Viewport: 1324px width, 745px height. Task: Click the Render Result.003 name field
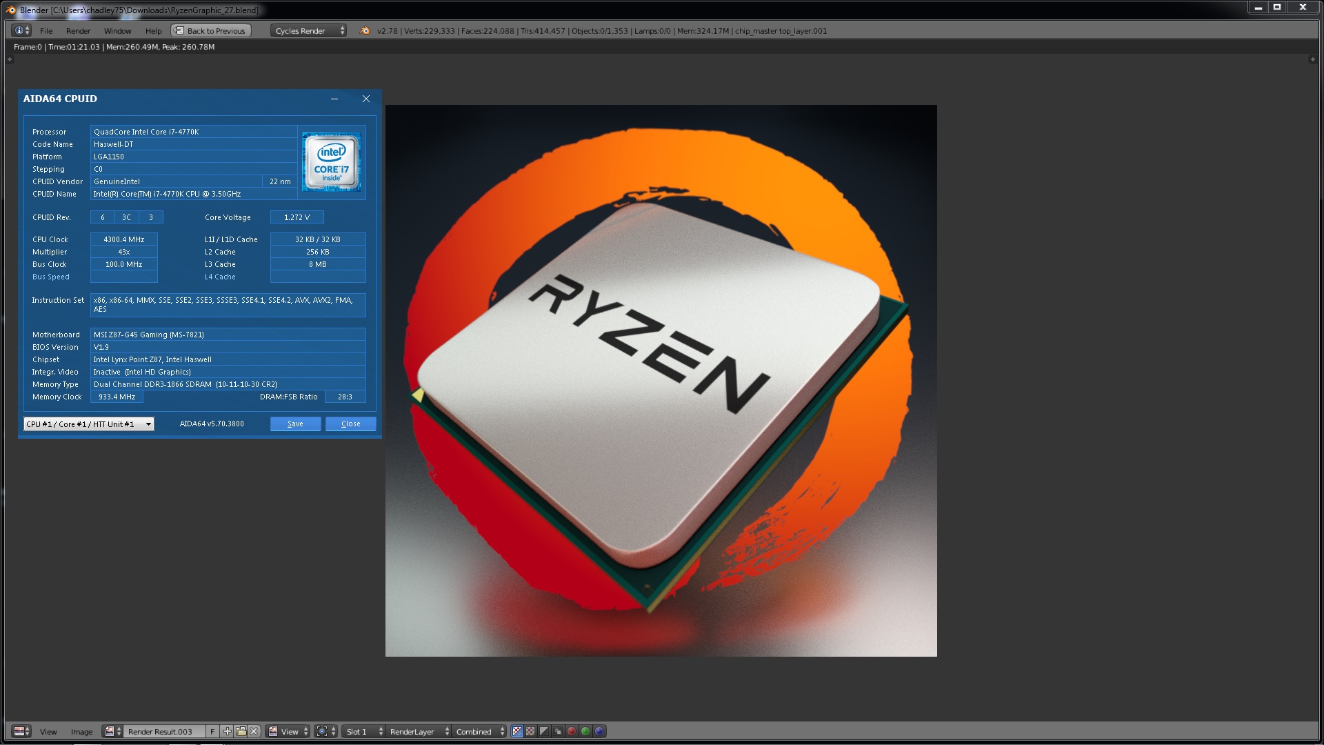(163, 731)
